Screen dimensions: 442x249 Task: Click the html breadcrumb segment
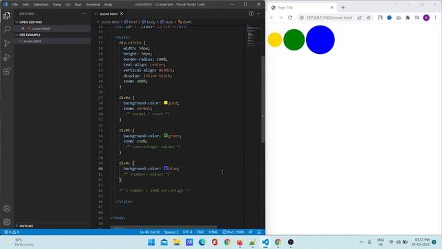click(131, 21)
